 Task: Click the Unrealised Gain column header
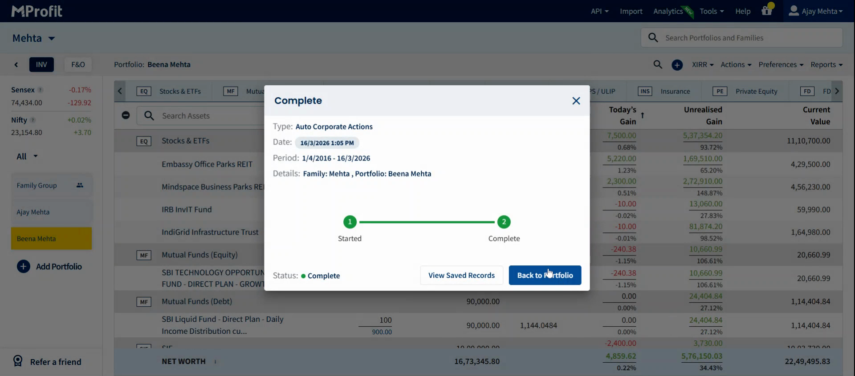coord(703,116)
